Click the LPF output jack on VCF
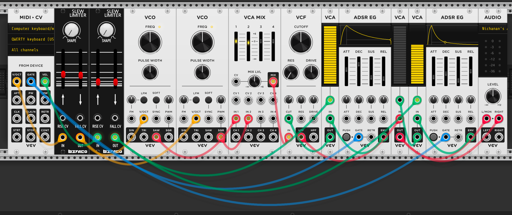The height and width of the screenshot is (215, 512). click(x=301, y=137)
